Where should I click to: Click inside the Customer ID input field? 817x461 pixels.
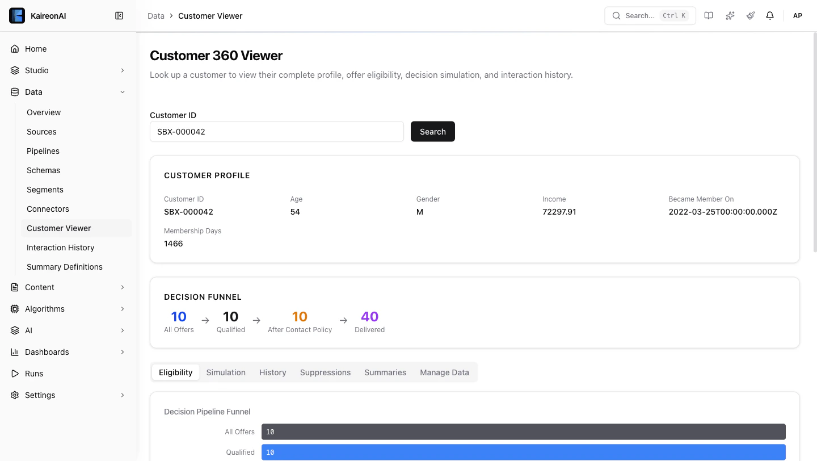[x=276, y=131]
